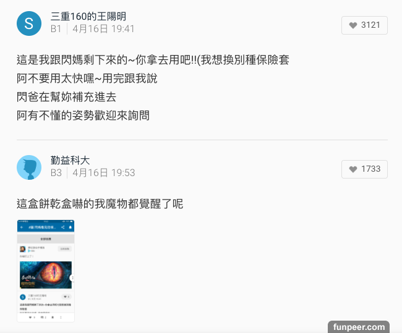Image resolution: width=402 pixels, height=333 pixels.
Task: Click the B3 floor label
Action: [x=56, y=172]
